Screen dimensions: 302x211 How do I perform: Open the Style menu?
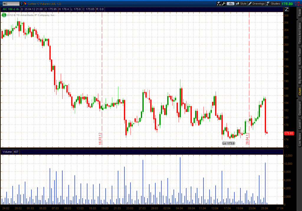click(x=241, y=4)
